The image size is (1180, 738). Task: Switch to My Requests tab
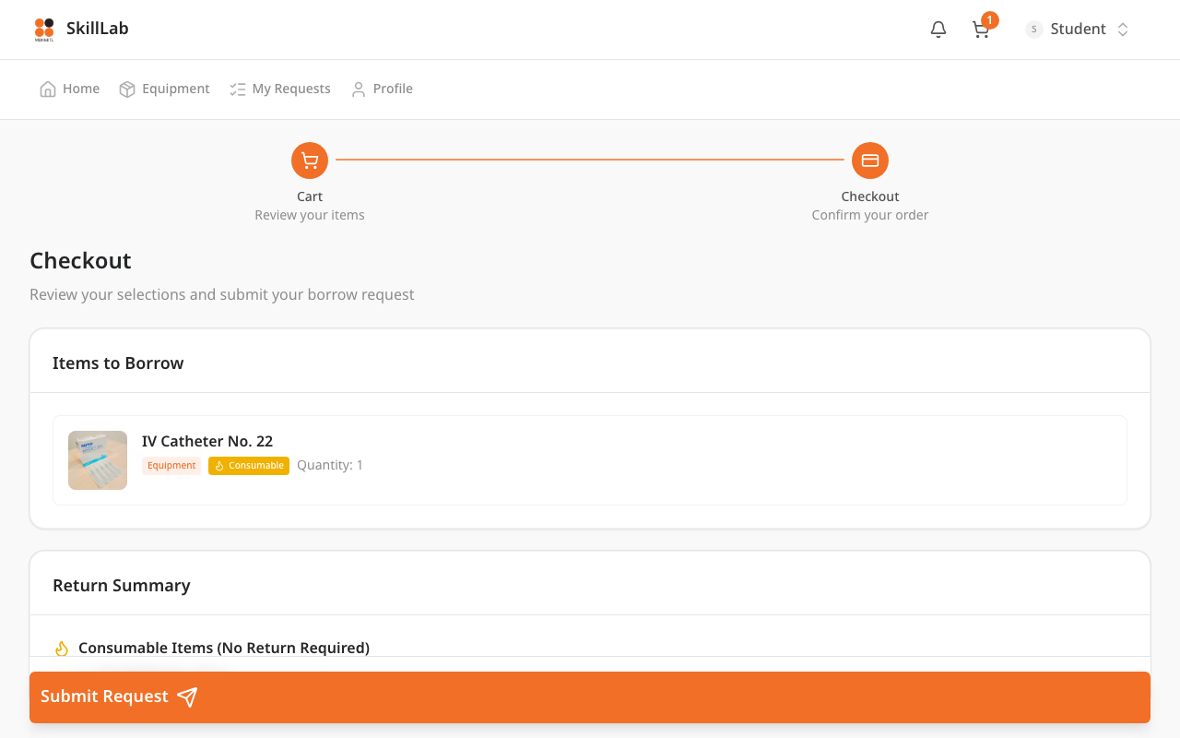point(279,89)
